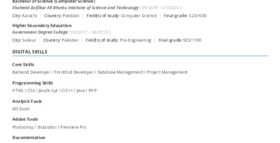Click the HTML / CSS / JavaScript skills line
The image size is (280, 143).
[55, 90]
